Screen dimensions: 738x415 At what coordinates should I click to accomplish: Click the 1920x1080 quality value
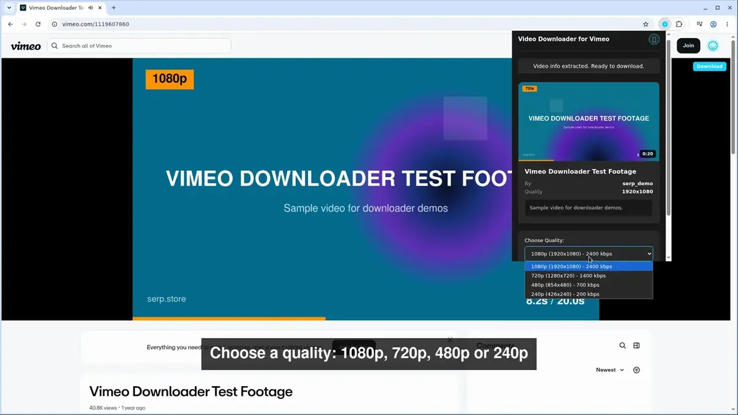point(637,192)
